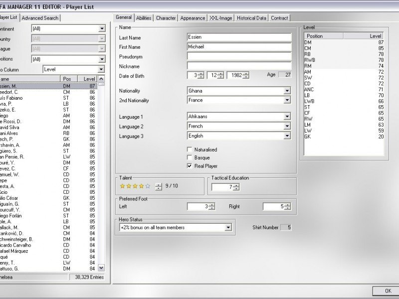Open the Language 1 dropdown
Screen dimensions: 399x299
[287, 117]
